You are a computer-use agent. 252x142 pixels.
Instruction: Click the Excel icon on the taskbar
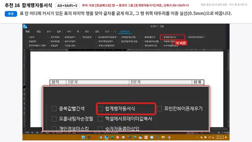[112, 137]
